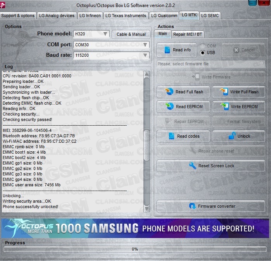
Task: Click firmware file browse icon
Action: pos(261,64)
